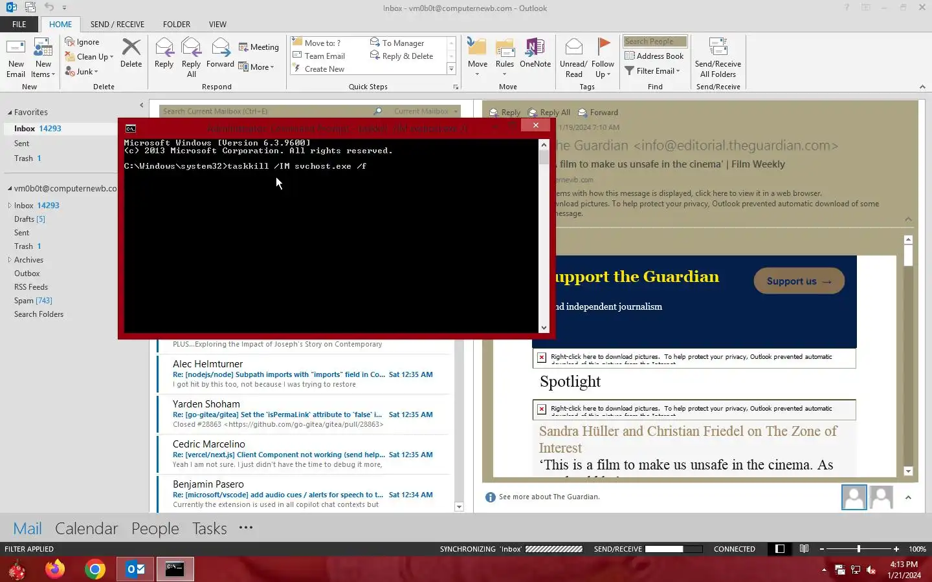Viewport: 932px width, 582px height.
Task: Launch Chrome from the taskbar
Action: pyautogui.click(x=95, y=569)
